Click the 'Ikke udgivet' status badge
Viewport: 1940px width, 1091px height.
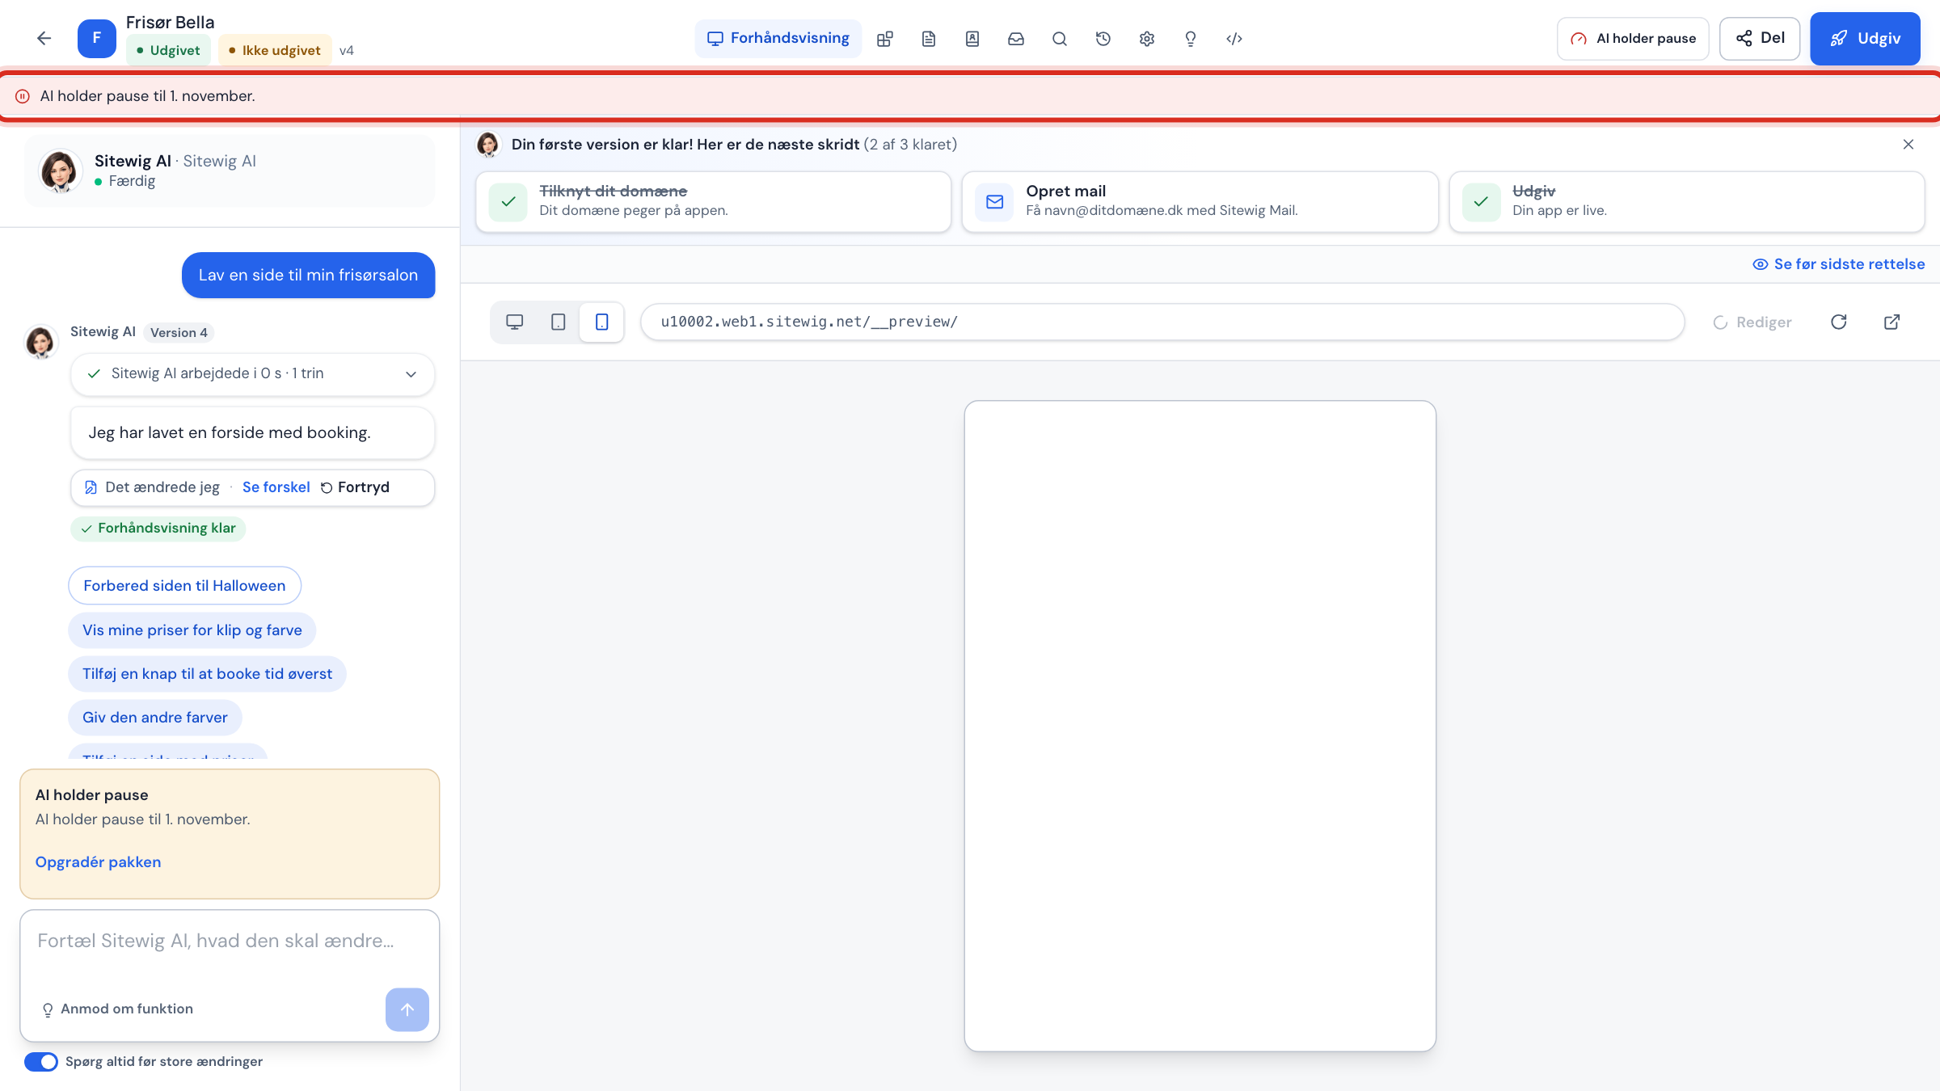pyautogui.click(x=275, y=50)
